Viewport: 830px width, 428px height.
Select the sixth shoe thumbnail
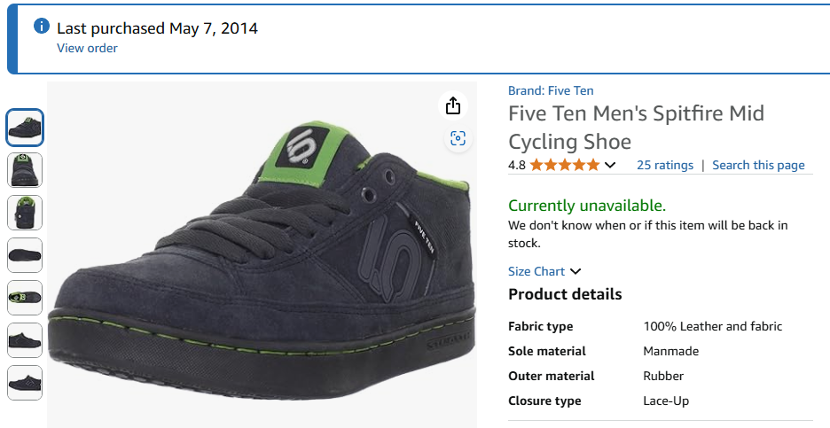tap(25, 340)
